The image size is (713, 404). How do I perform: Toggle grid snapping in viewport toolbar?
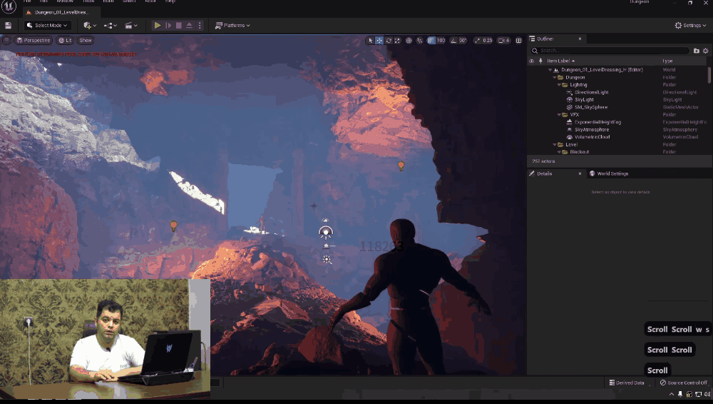431,41
